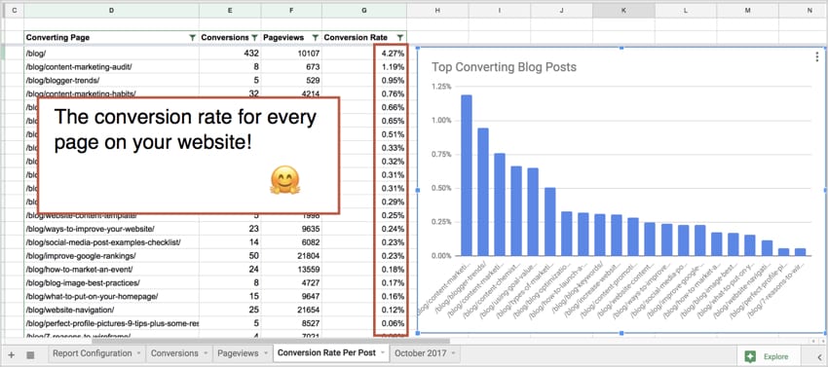Open the October 2017 sheet tab
The height and width of the screenshot is (367, 828).
421,353
